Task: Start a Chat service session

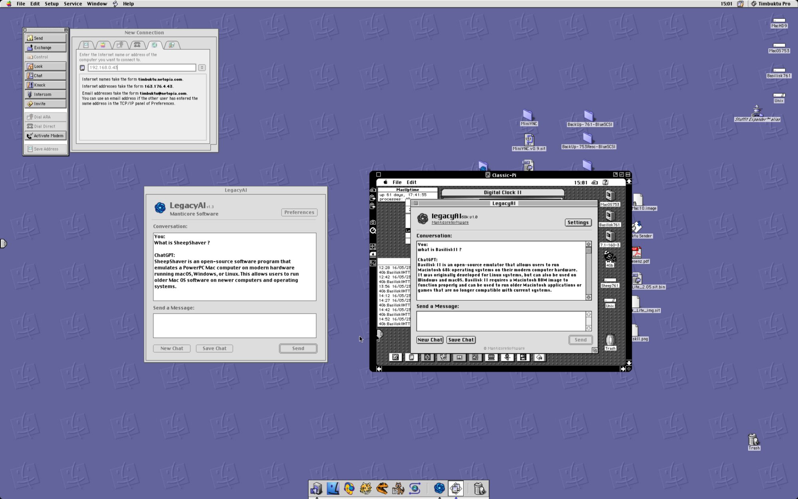Action: pos(45,75)
